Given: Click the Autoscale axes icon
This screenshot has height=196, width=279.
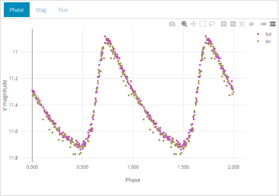Looking at the screenshot, I should pyautogui.click(x=242, y=24).
